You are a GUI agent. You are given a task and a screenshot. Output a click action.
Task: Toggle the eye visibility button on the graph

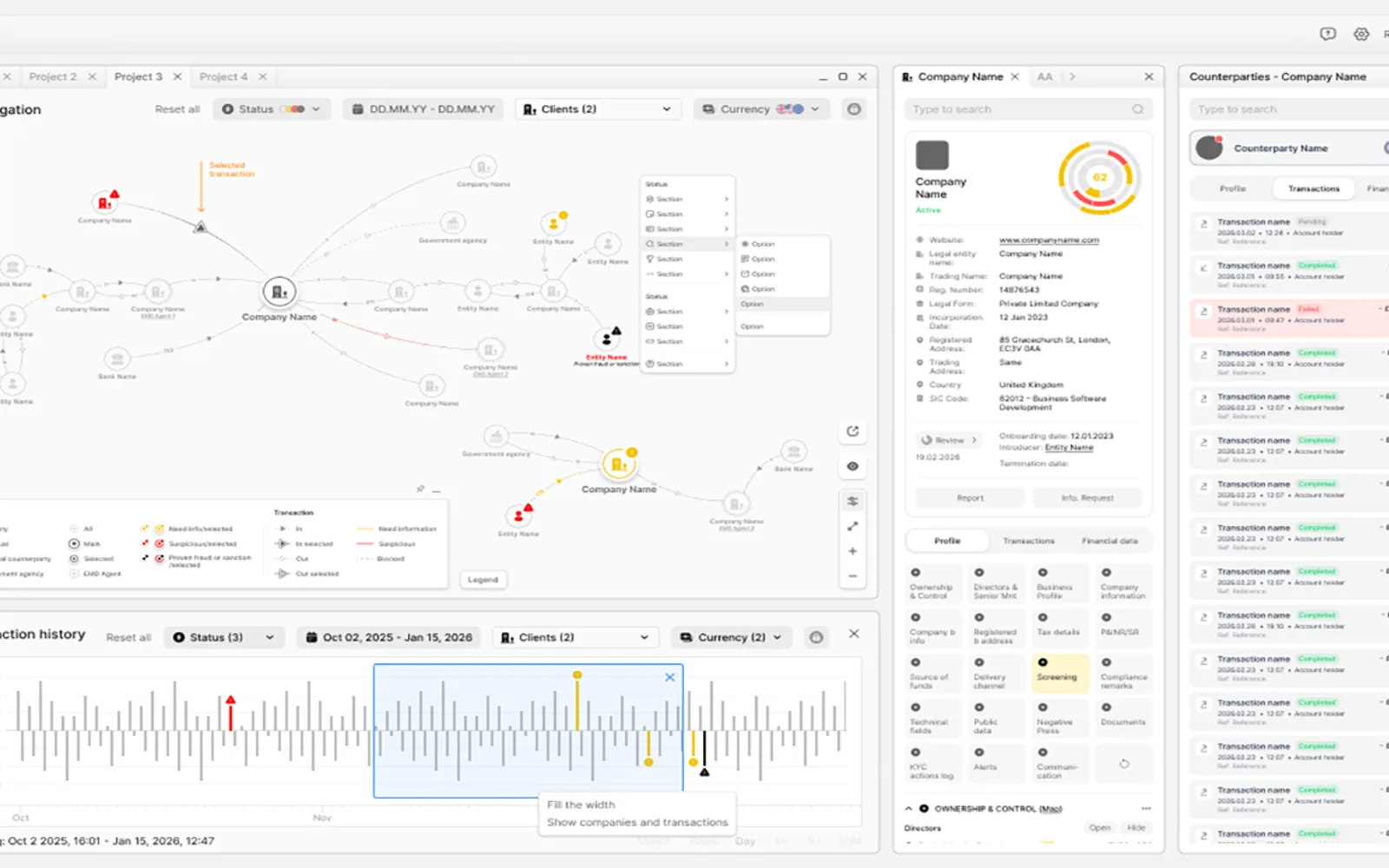click(852, 466)
